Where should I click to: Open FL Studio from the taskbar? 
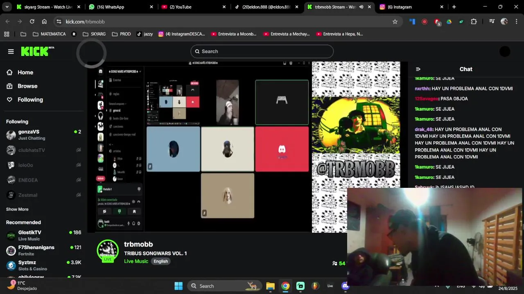[x=315, y=286]
